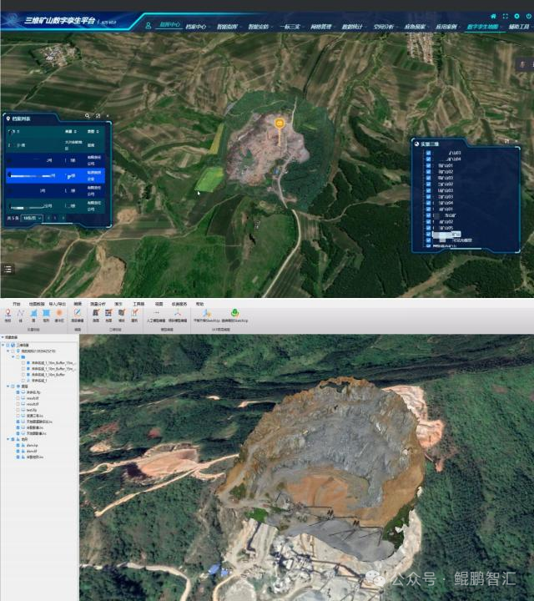534x601 pixels.
Task: Select the highlighted row in archive list
Action: 56,176
